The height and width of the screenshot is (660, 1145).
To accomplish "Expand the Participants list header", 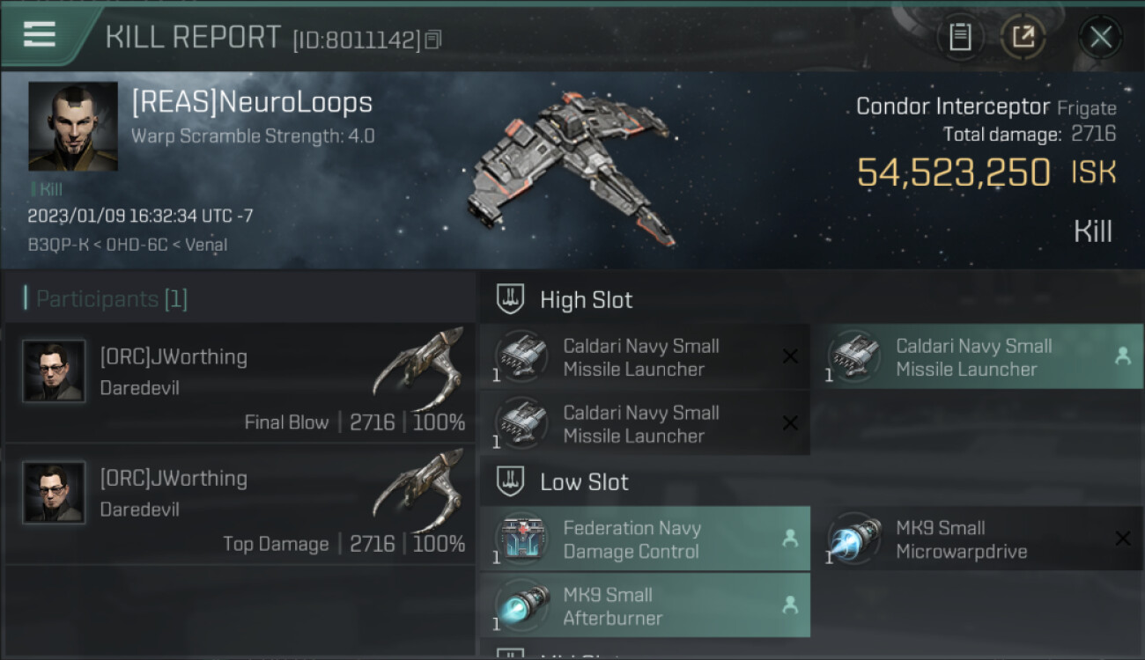I will 106,298.
